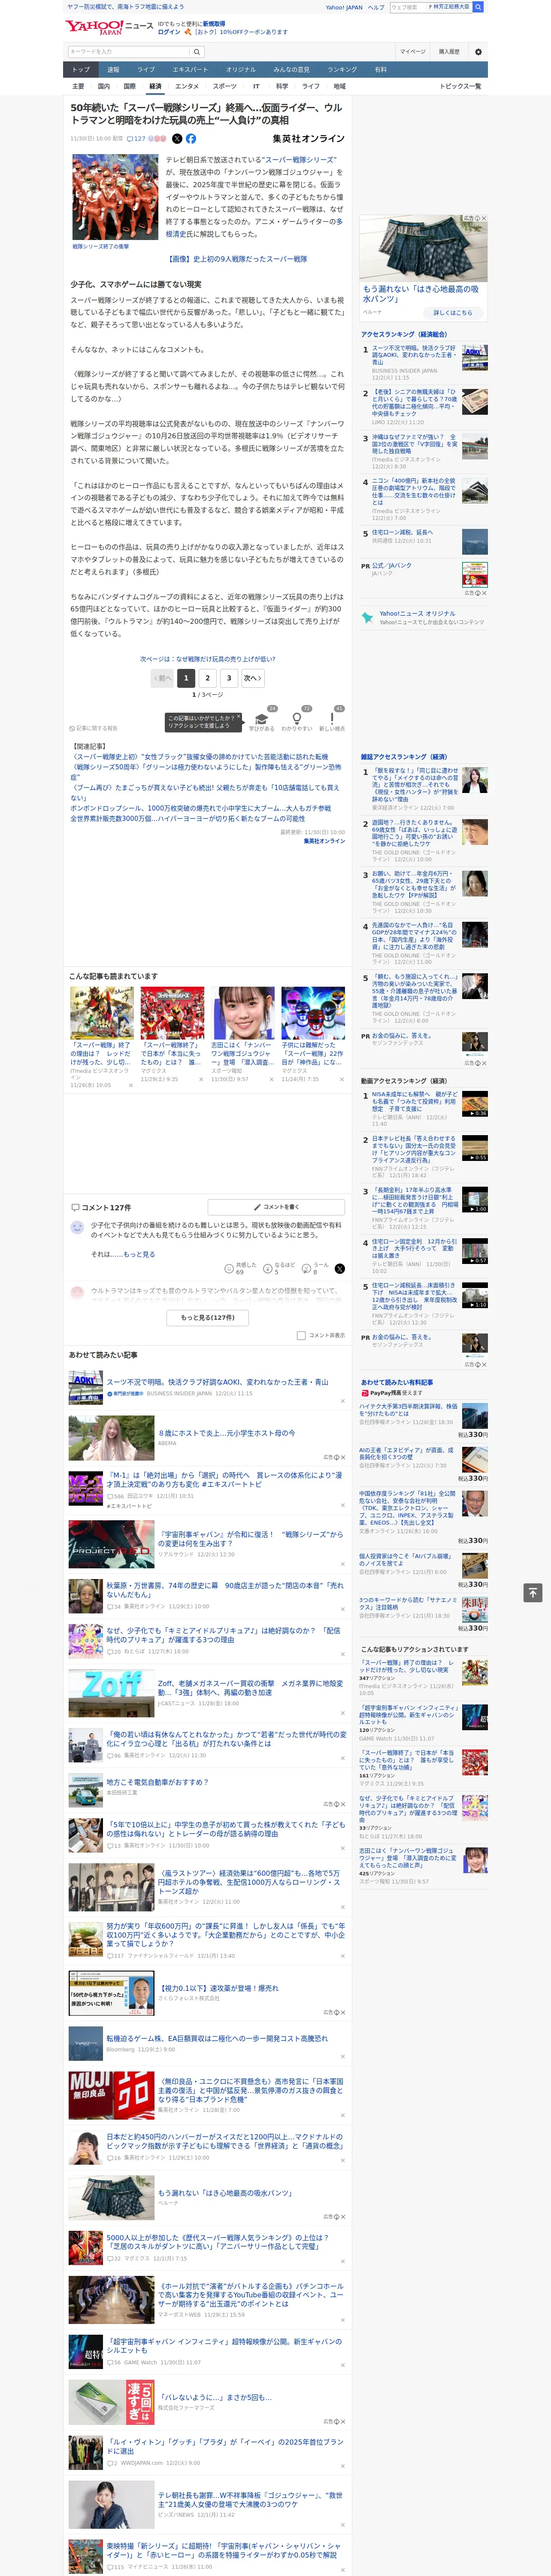This screenshot has width=551, height=2576.
Task: Open the スーツ不況で明暗 AOKI recommended article
Action: tap(217, 1382)
